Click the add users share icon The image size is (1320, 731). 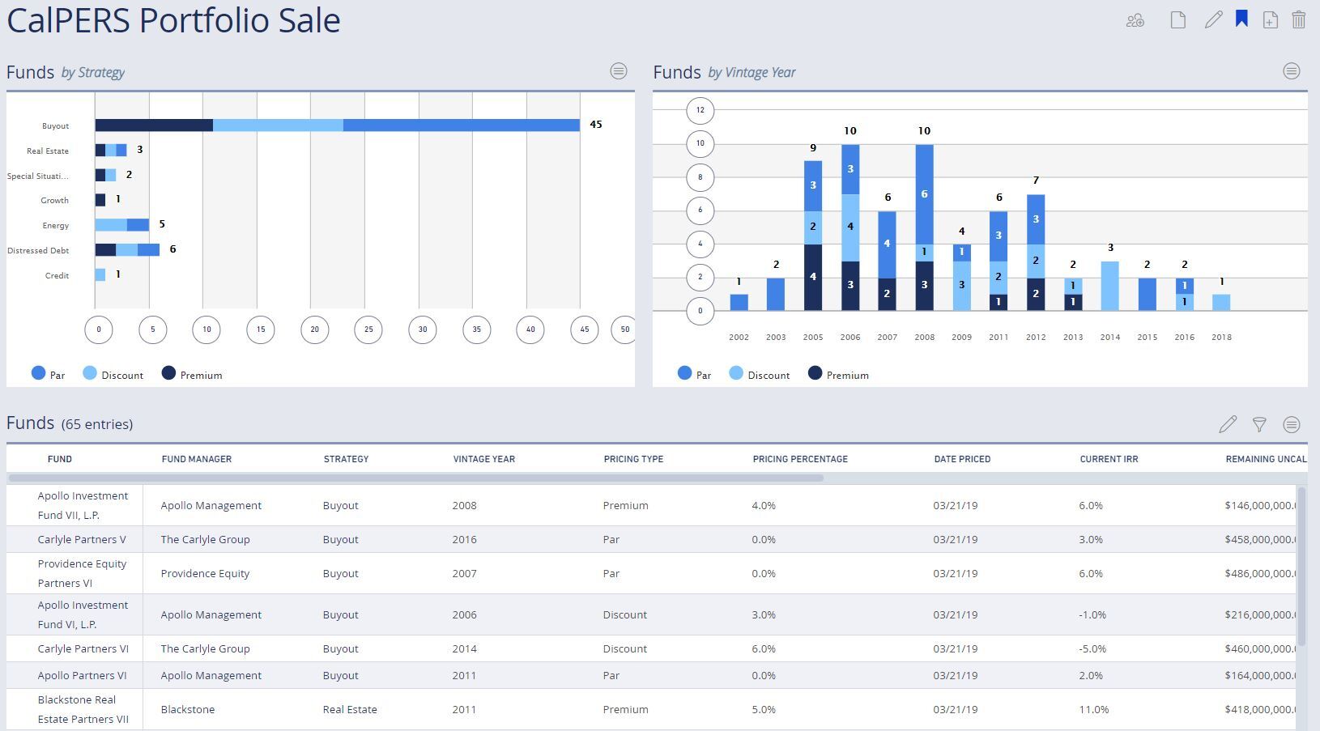pos(1135,20)
